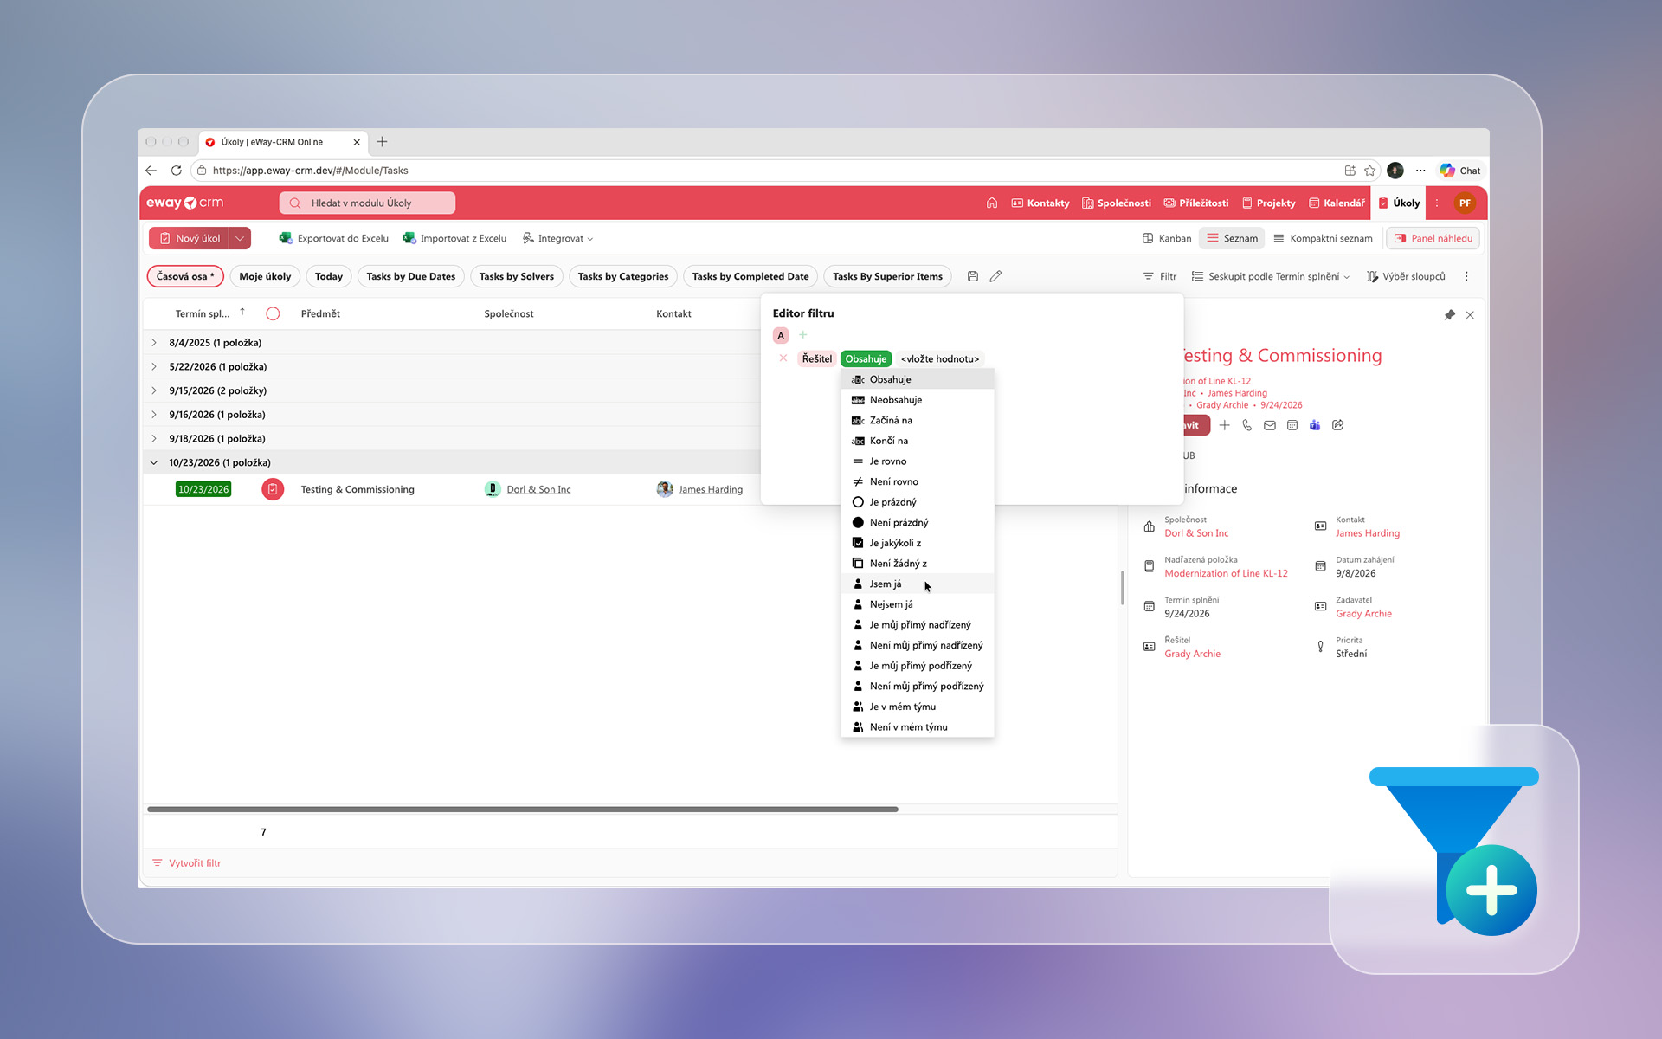Click the phone call icon in the preview panel
Viewport: 1662px width, 1039px height.
coord(1247,425)
